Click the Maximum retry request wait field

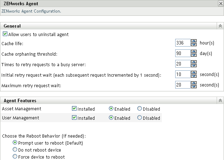pos(183,85)
